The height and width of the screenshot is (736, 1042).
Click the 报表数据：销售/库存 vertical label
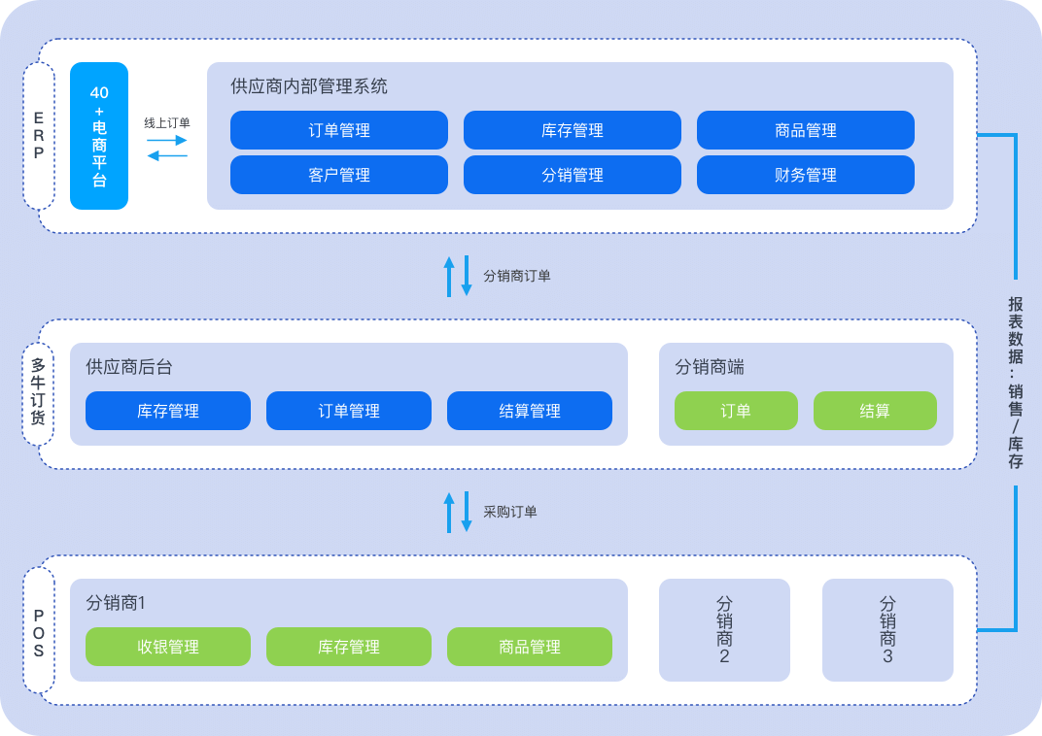pos(1016,383)
